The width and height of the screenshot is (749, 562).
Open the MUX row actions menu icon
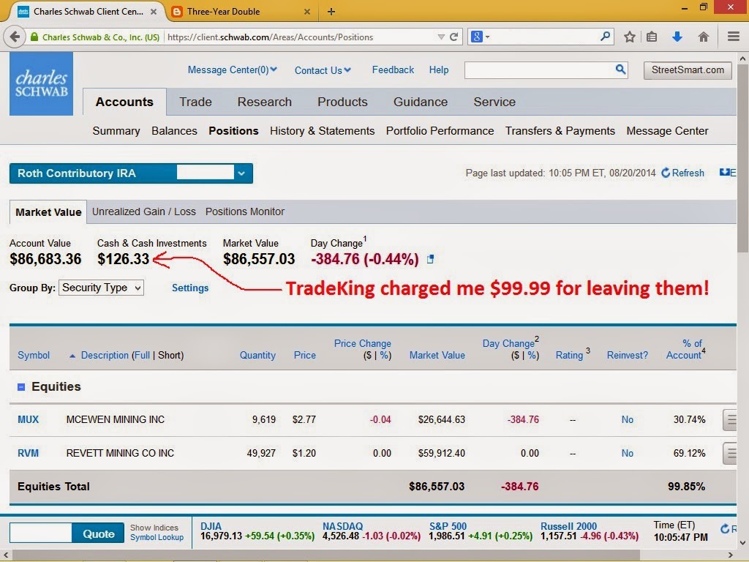[730, 420]
